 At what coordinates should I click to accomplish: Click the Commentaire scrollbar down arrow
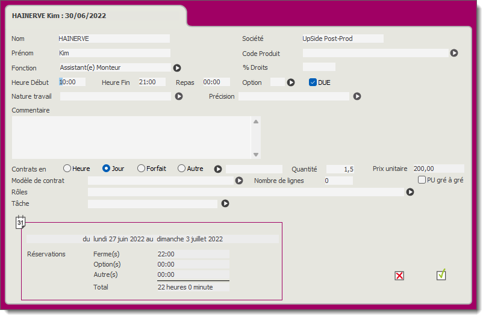click(x=256, y=155)
